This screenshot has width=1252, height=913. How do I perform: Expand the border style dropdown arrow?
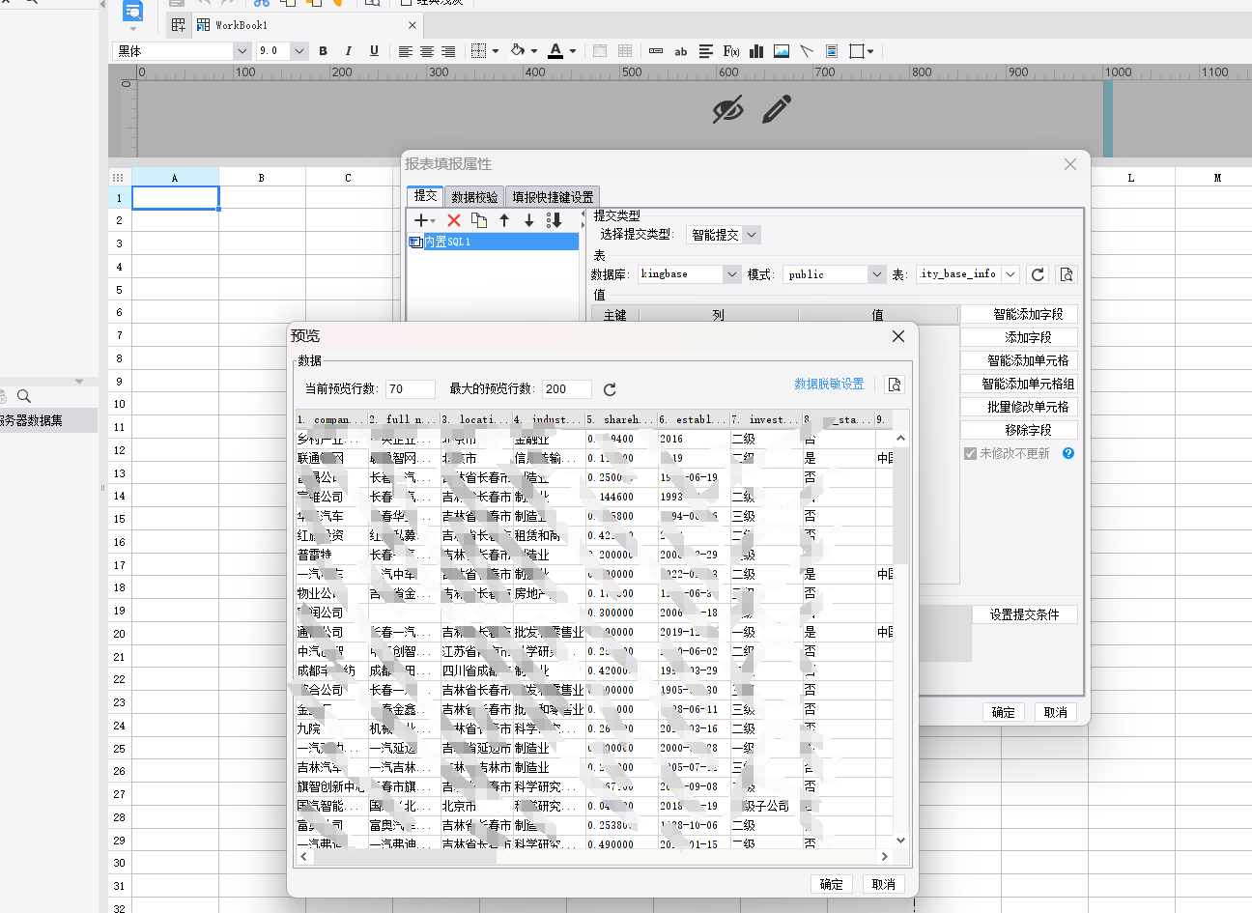tap(496, 51)
